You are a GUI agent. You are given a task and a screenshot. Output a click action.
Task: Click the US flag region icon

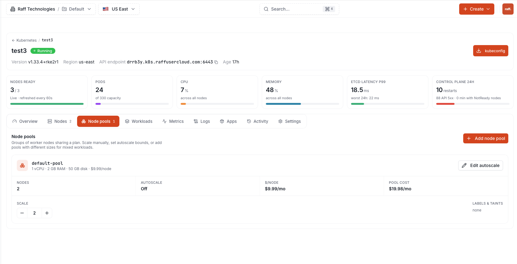pyautogui.click(x=106, y=9)
